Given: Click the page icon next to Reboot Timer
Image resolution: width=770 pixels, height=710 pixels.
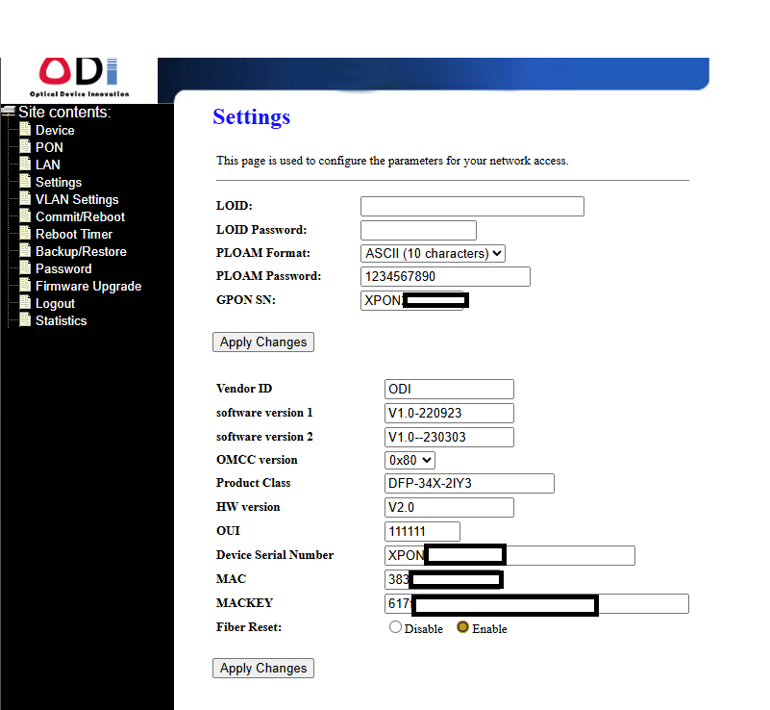Looking at the screenshot, I should 26,234.
